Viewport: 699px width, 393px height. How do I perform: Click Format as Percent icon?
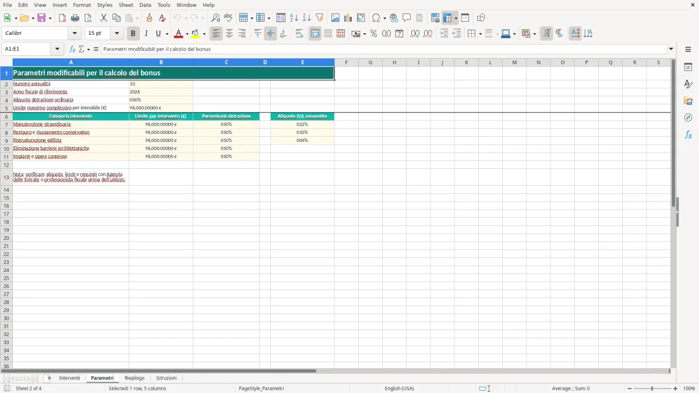374,34
